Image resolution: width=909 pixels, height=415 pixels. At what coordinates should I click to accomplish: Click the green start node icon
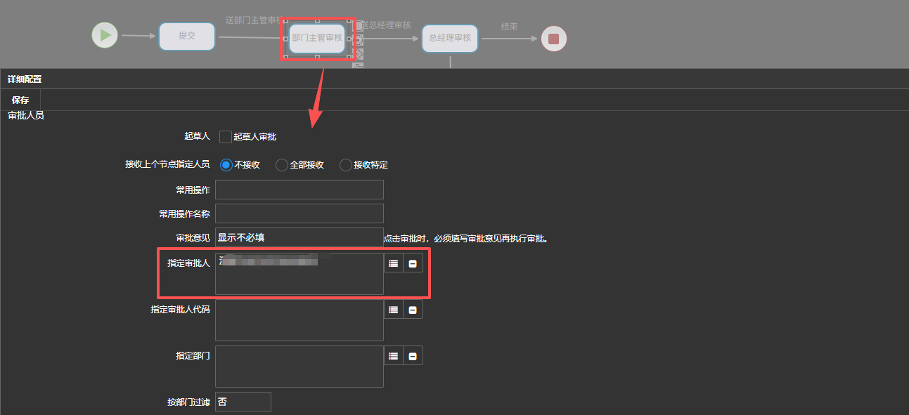(x=105, y=35)
